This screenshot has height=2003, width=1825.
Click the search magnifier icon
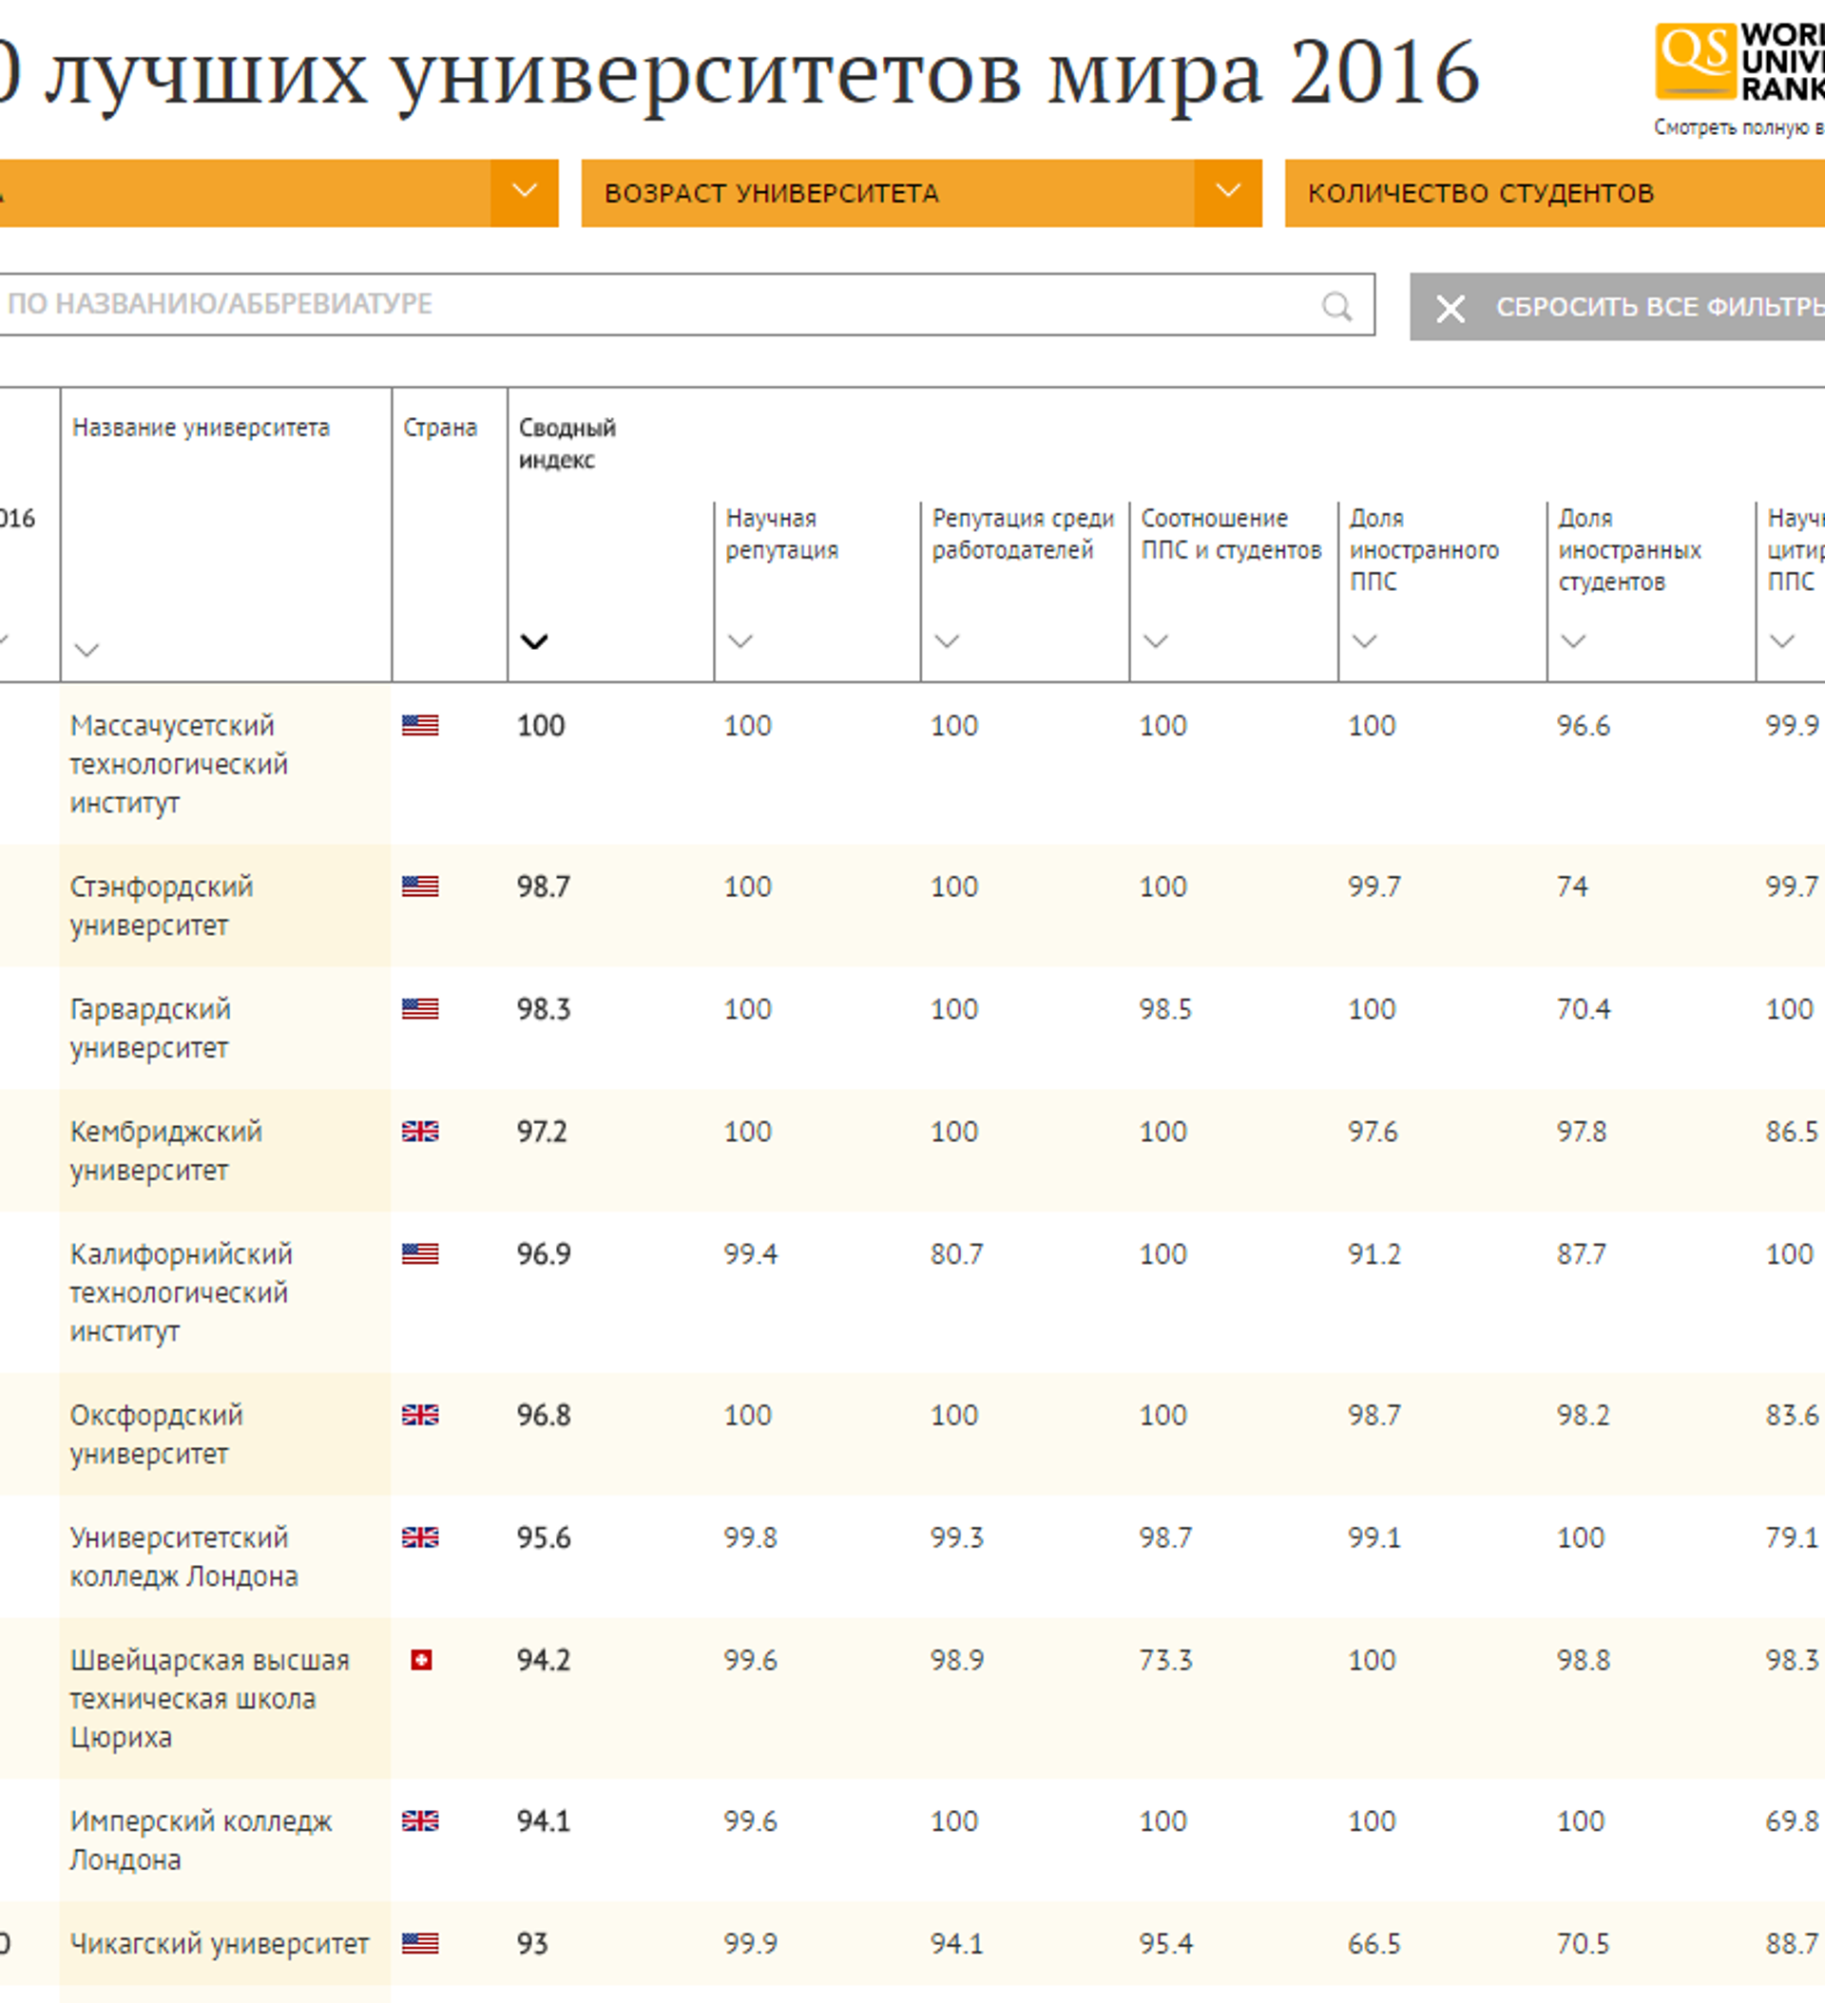(1337, 306)
